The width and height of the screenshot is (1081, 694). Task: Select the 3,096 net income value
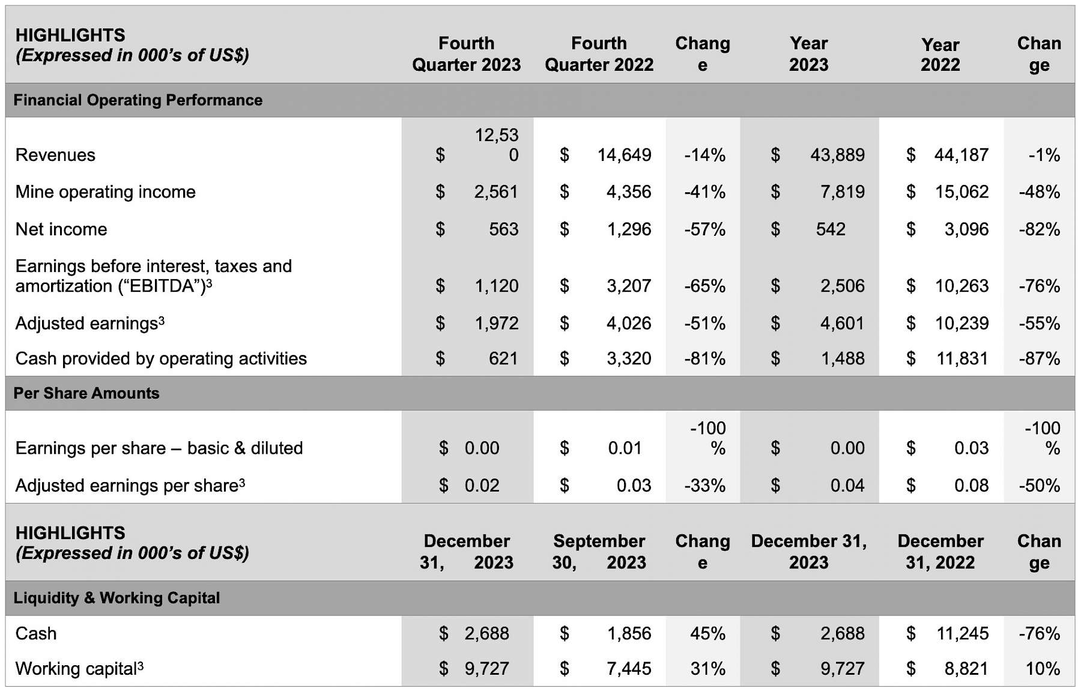[966, 229]
